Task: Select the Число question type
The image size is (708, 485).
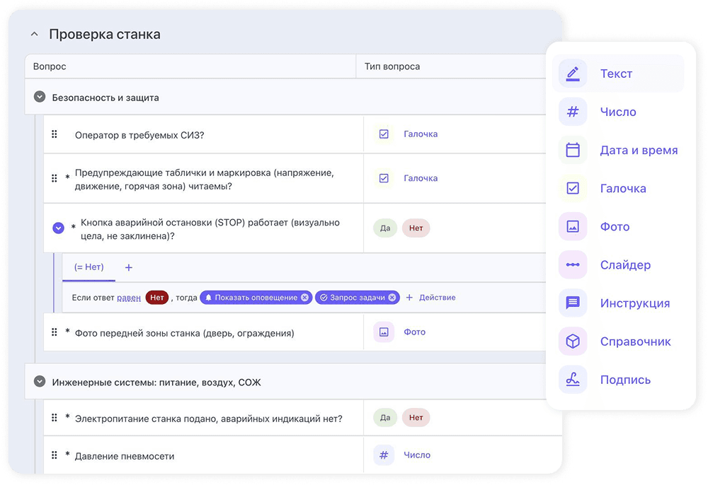Action: point(618,112)
